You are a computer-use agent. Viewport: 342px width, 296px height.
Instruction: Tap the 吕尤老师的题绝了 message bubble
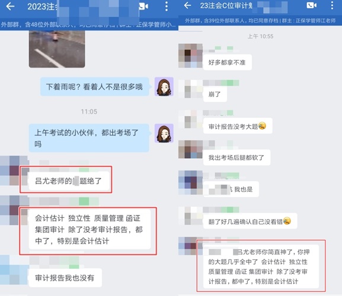click(69, 181)
